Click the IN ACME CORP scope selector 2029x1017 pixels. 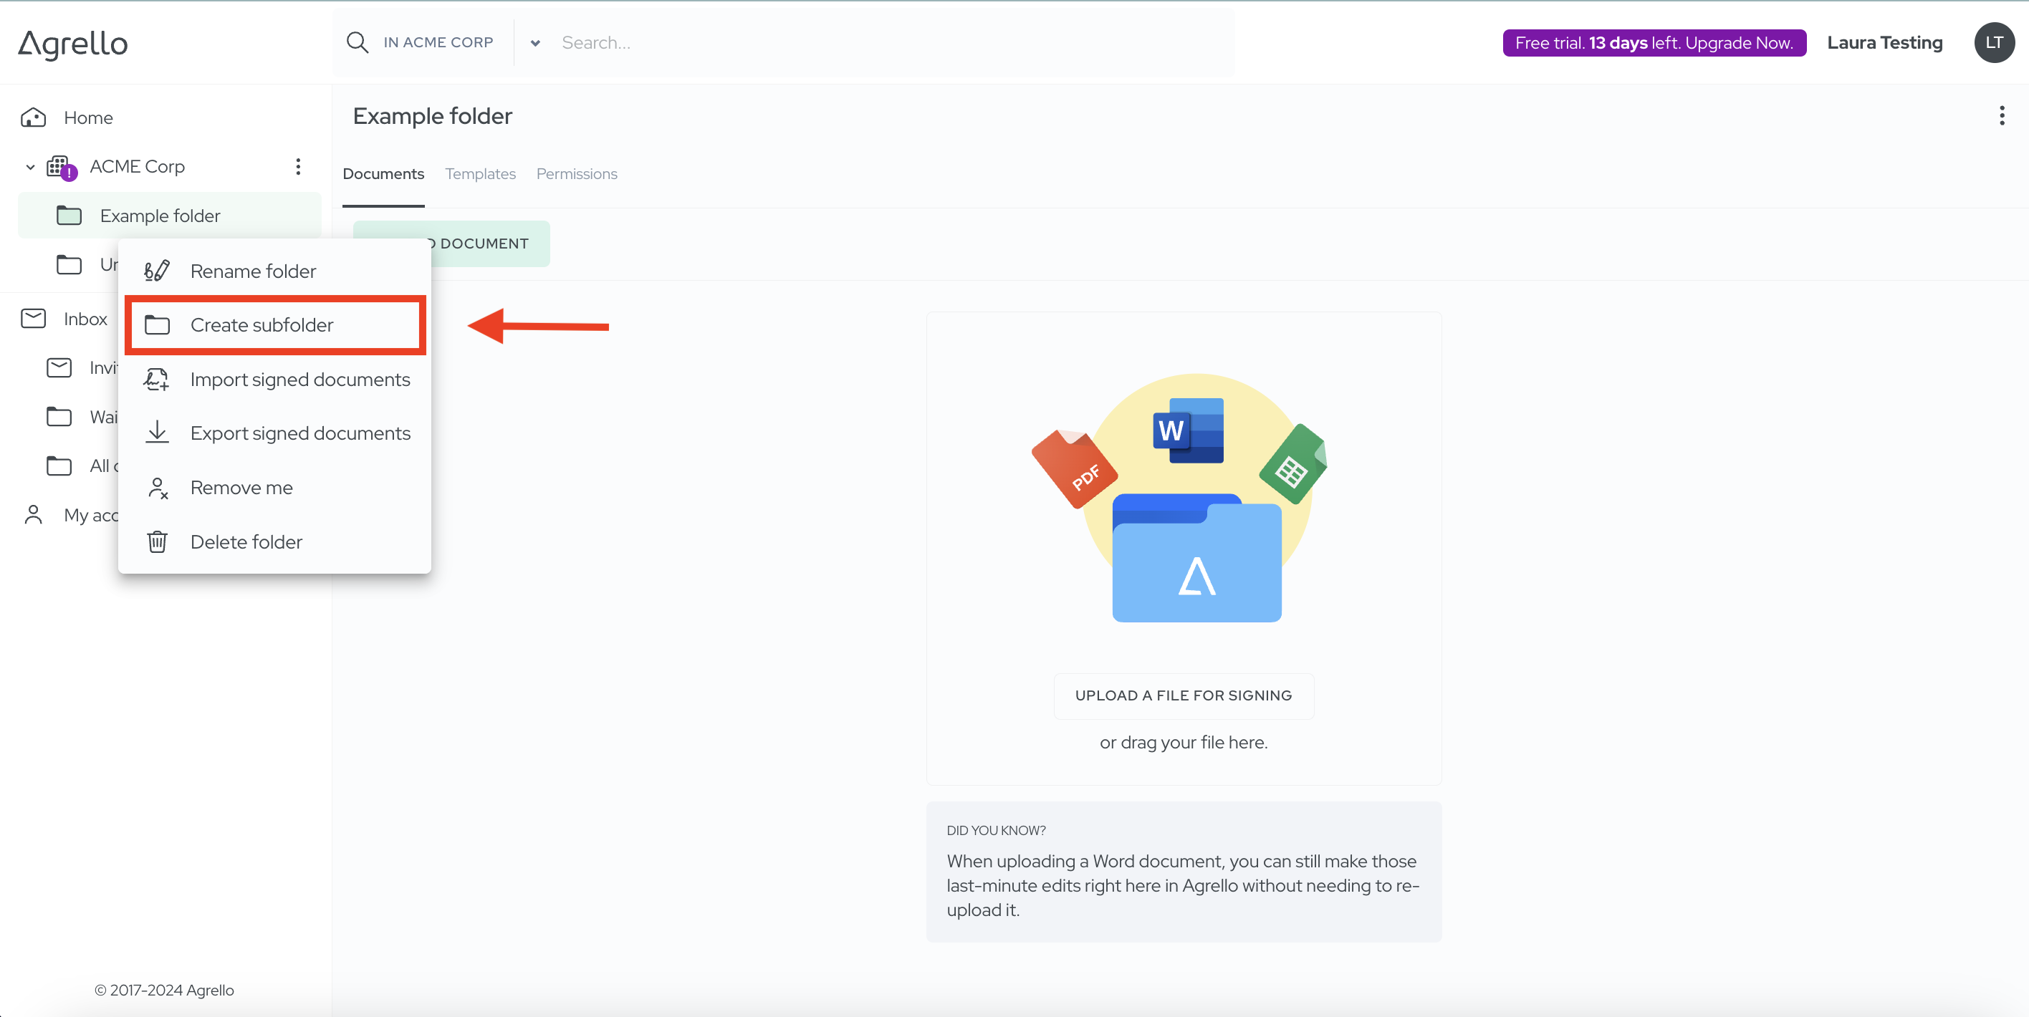[x=438, y=42]
